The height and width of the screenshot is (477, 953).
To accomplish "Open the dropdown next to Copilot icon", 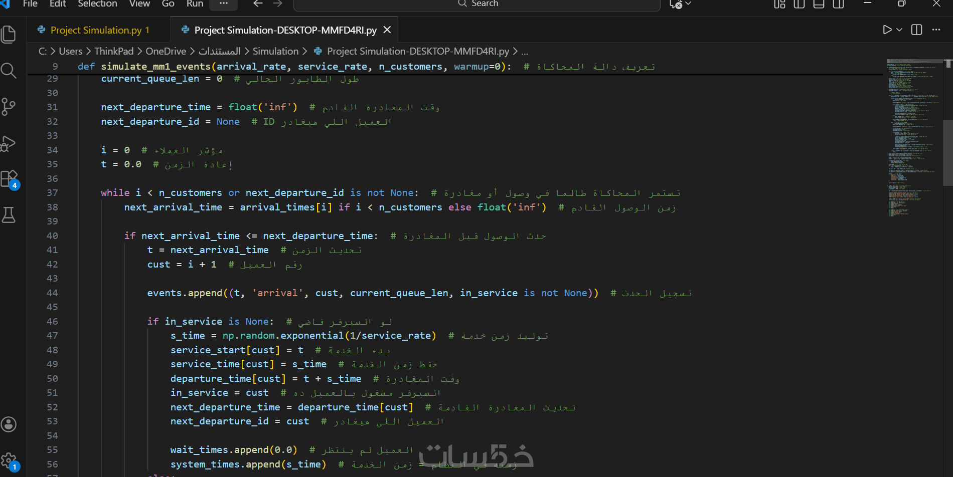I will click(x=688, y=4).
